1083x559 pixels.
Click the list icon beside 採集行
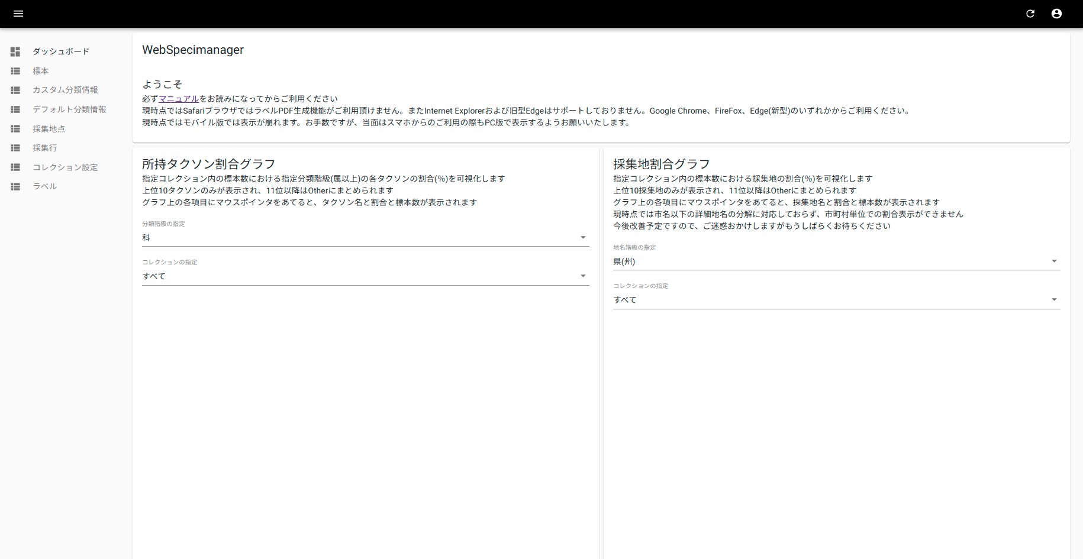tap(15, 148)
